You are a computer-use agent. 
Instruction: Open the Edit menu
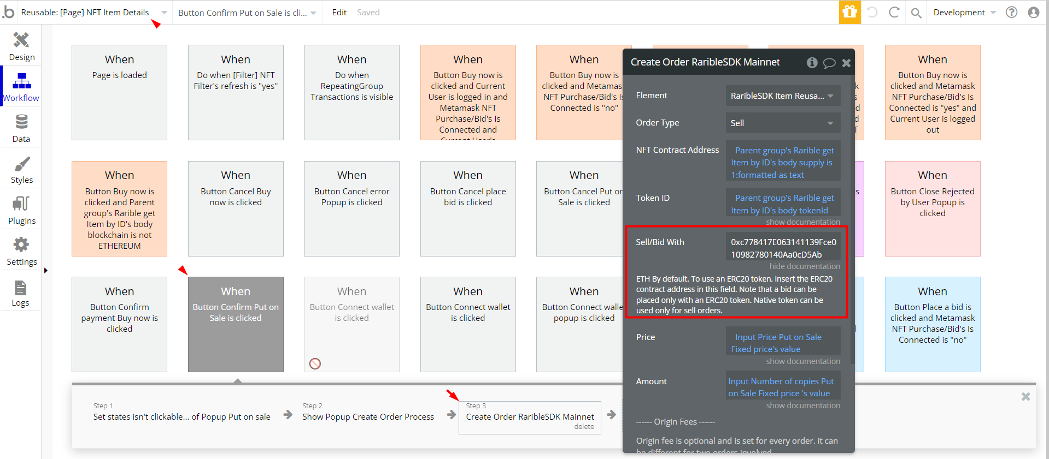pos(339,12)
